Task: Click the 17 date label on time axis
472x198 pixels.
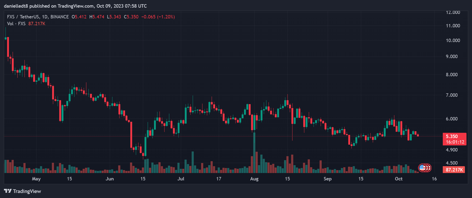Action: tap(219, 179)
